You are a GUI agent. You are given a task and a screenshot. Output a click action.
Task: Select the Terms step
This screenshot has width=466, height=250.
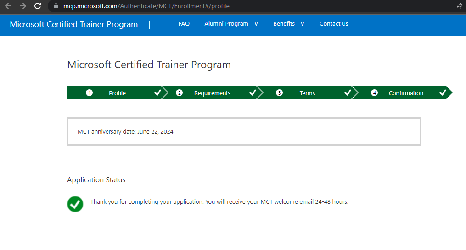(x=307, y=93)
